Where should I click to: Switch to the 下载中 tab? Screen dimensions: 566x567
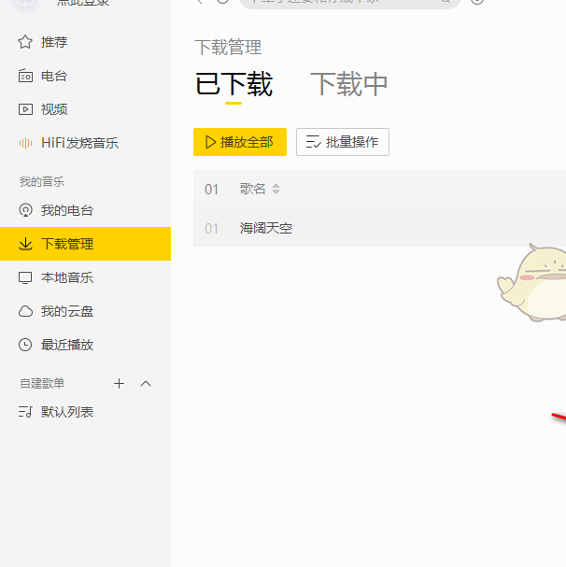click(349, 84)
